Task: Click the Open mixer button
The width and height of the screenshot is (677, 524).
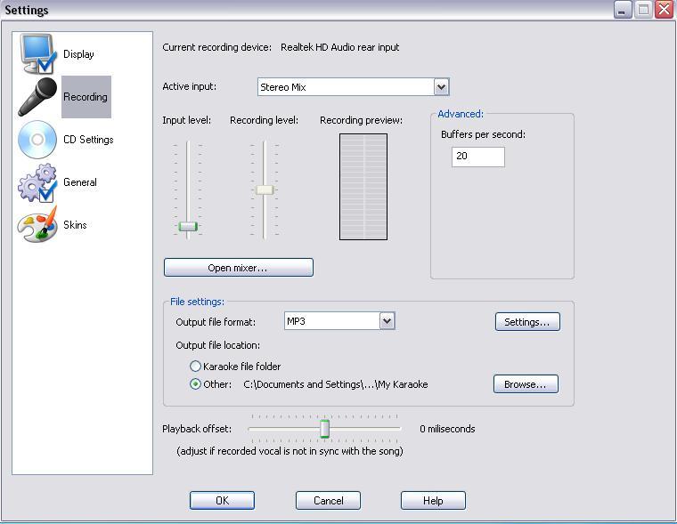Action: tap(239, 268)
